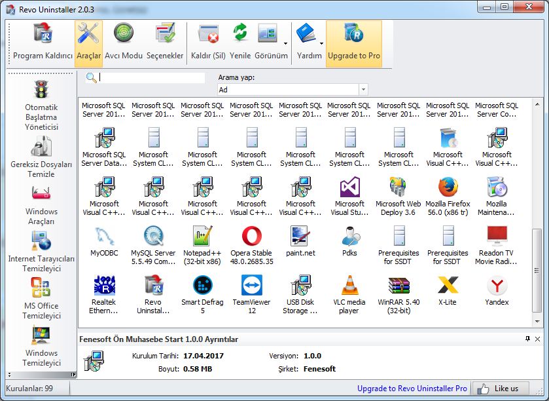Viewport: 549px width, 401px height.
Task: Select Microsoft SQL Server Co... entry
Action: click(497, 109)
